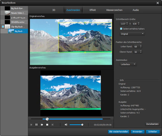Switch to the 3D tab
Image resolution: width=162 pixels, height=136 pixels.
point(53,10)
